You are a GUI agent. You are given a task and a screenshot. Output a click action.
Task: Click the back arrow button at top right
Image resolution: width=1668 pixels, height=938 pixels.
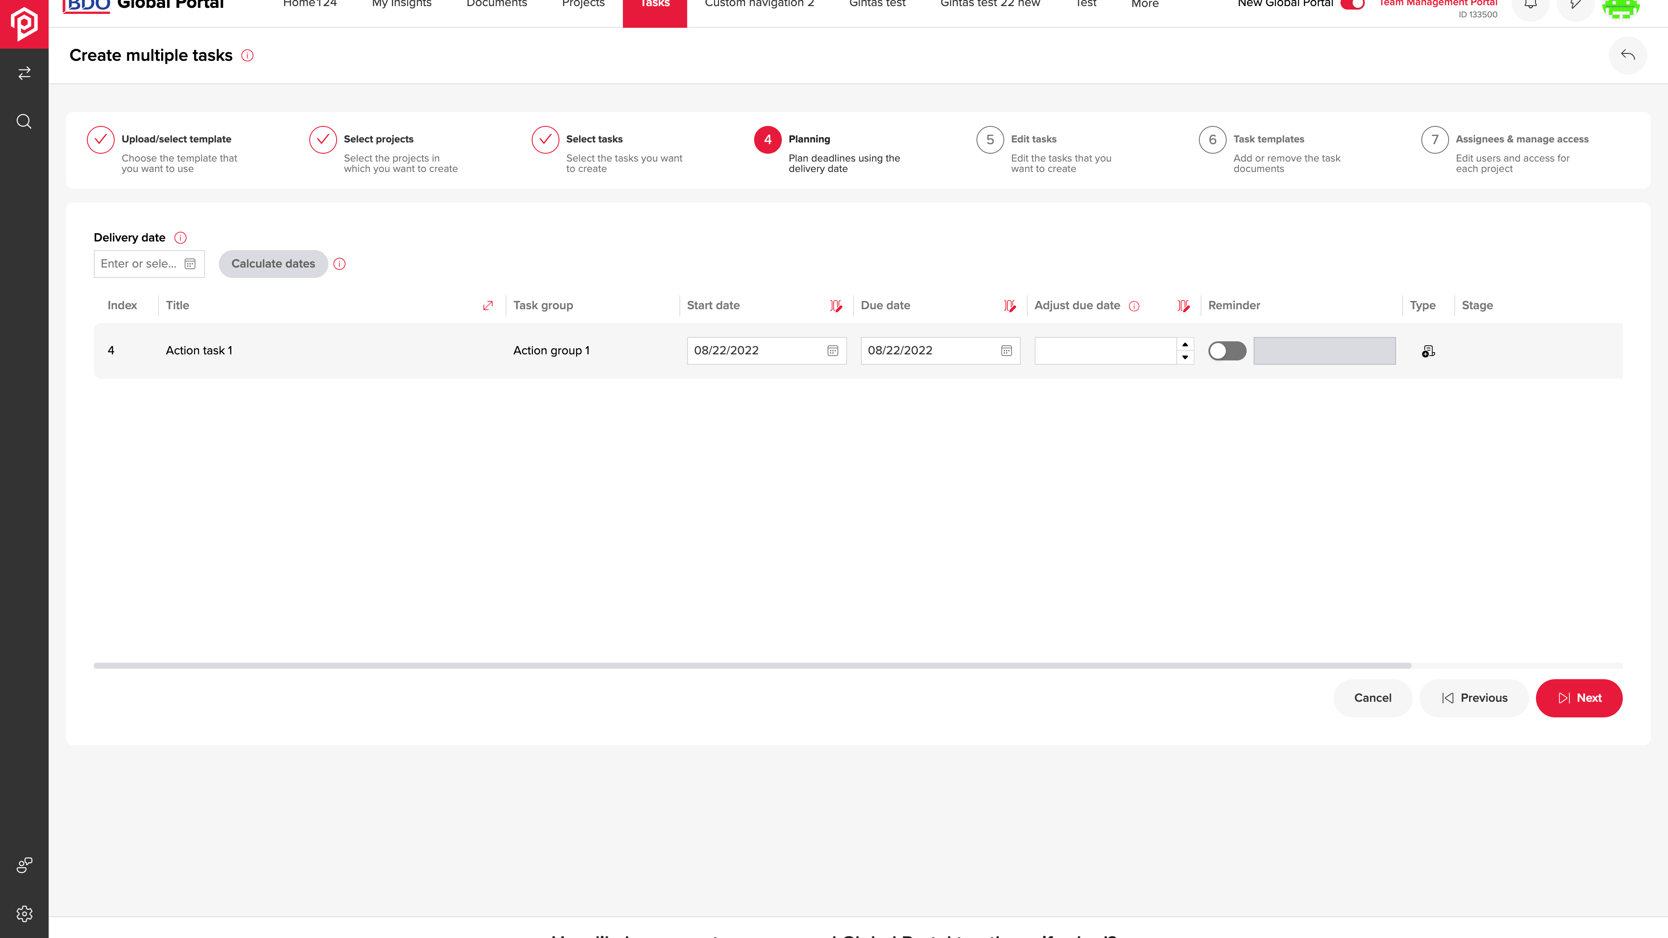[x=1627, y=56]
